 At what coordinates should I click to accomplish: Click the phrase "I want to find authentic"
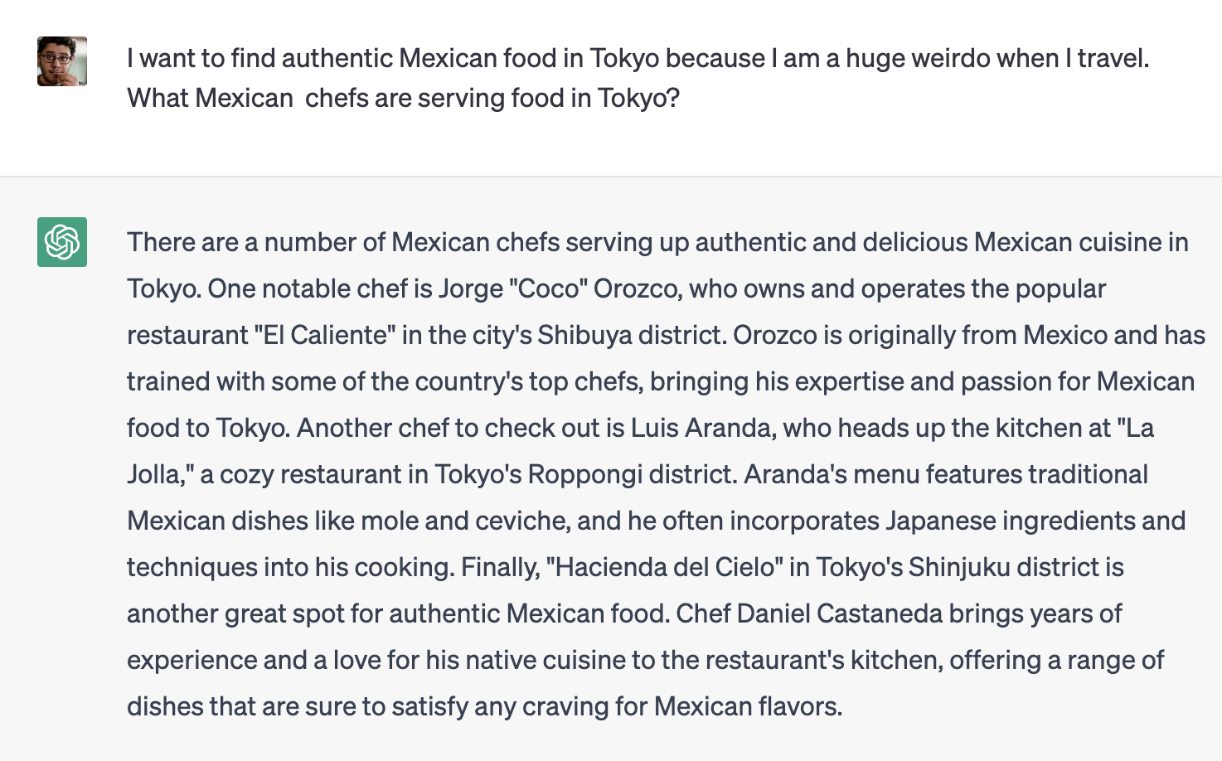coord(259,58)
